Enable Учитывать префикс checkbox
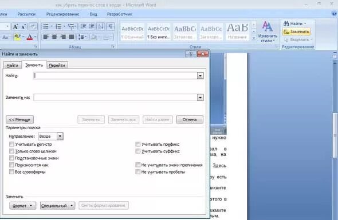 [x=137, y=144]
